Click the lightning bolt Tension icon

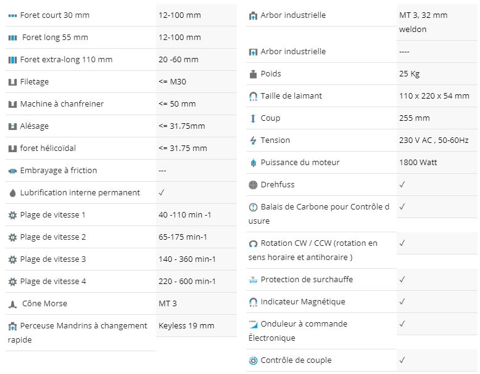click(x=253, y=140)
